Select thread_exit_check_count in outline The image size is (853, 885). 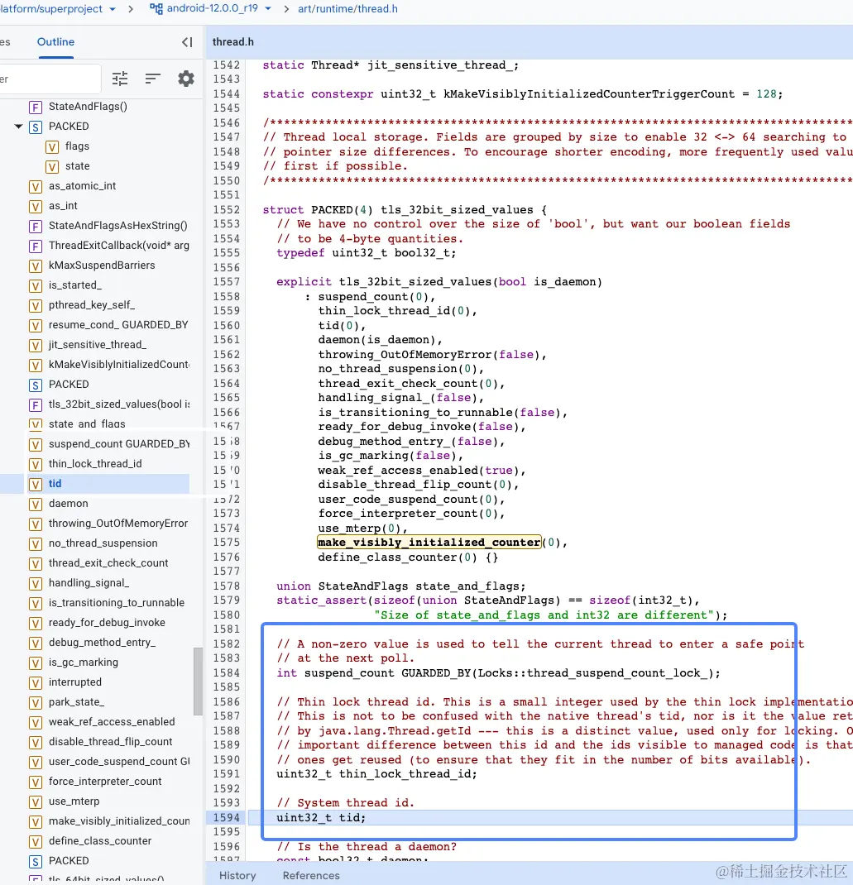[108, 562]
